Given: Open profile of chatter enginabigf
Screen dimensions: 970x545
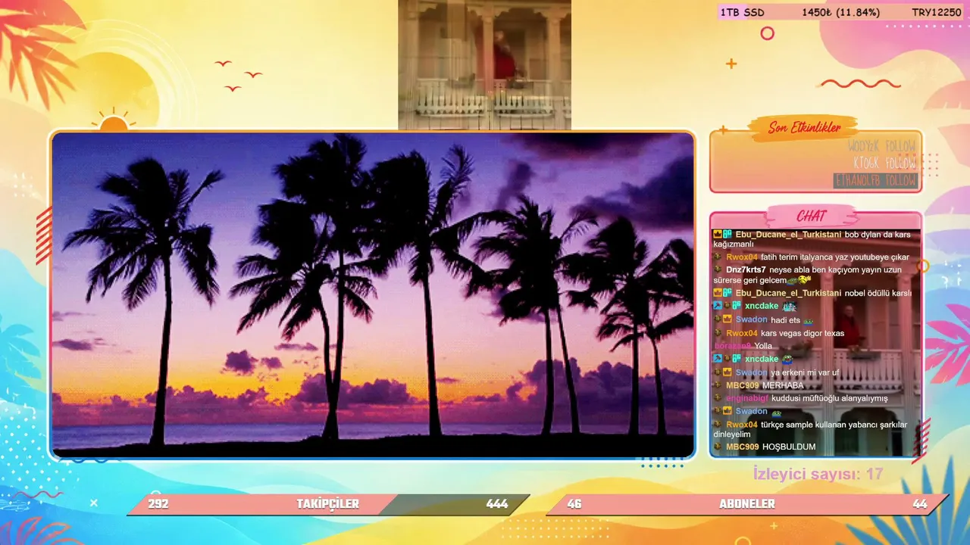Looking at the screenshot, I should 747,398.
